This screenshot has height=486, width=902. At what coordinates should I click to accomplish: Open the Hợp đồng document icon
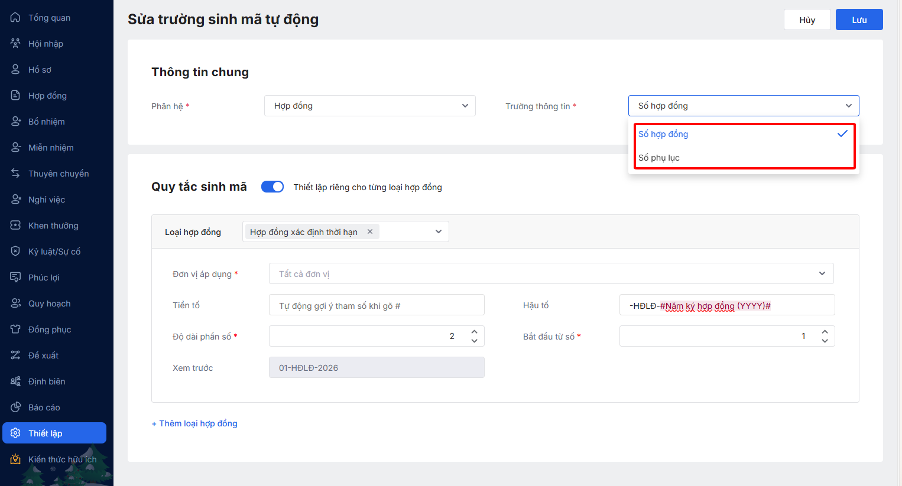coord(15,96)
